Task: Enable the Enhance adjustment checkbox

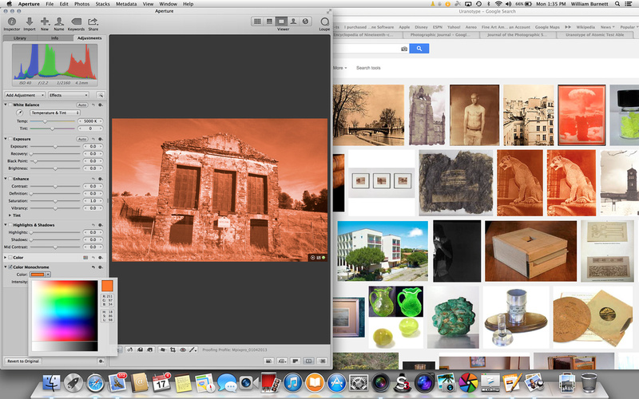Action: point(10,179)
